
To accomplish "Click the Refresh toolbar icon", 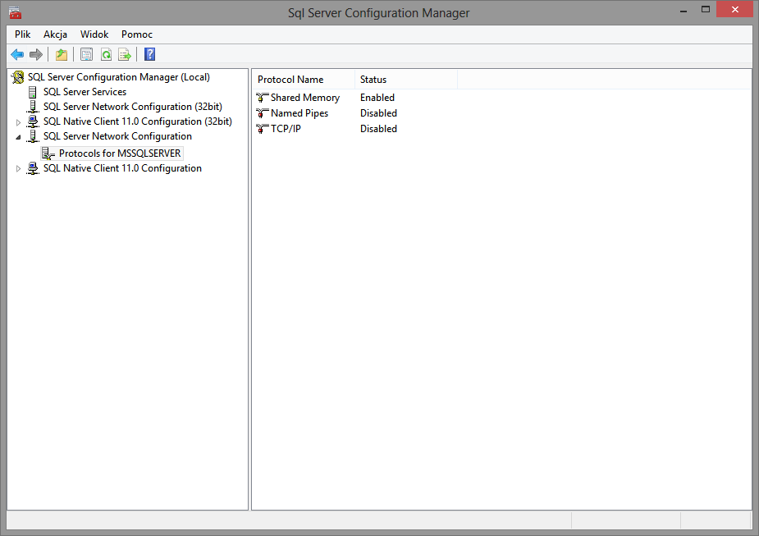I will tap(106, 55).
